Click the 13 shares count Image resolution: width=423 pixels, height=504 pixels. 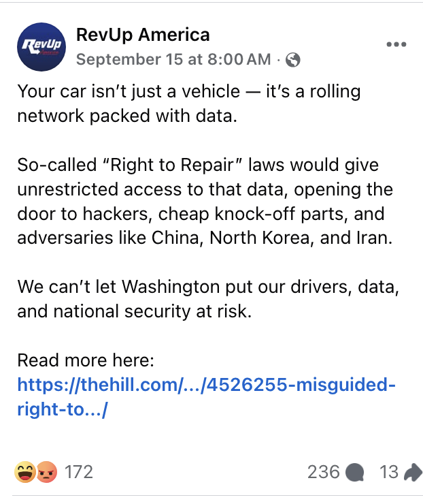(389, 471)
